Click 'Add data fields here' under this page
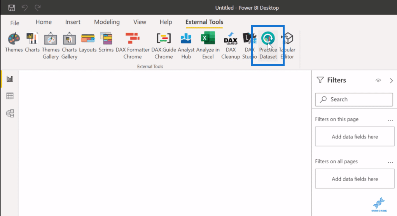 (355, 137)
